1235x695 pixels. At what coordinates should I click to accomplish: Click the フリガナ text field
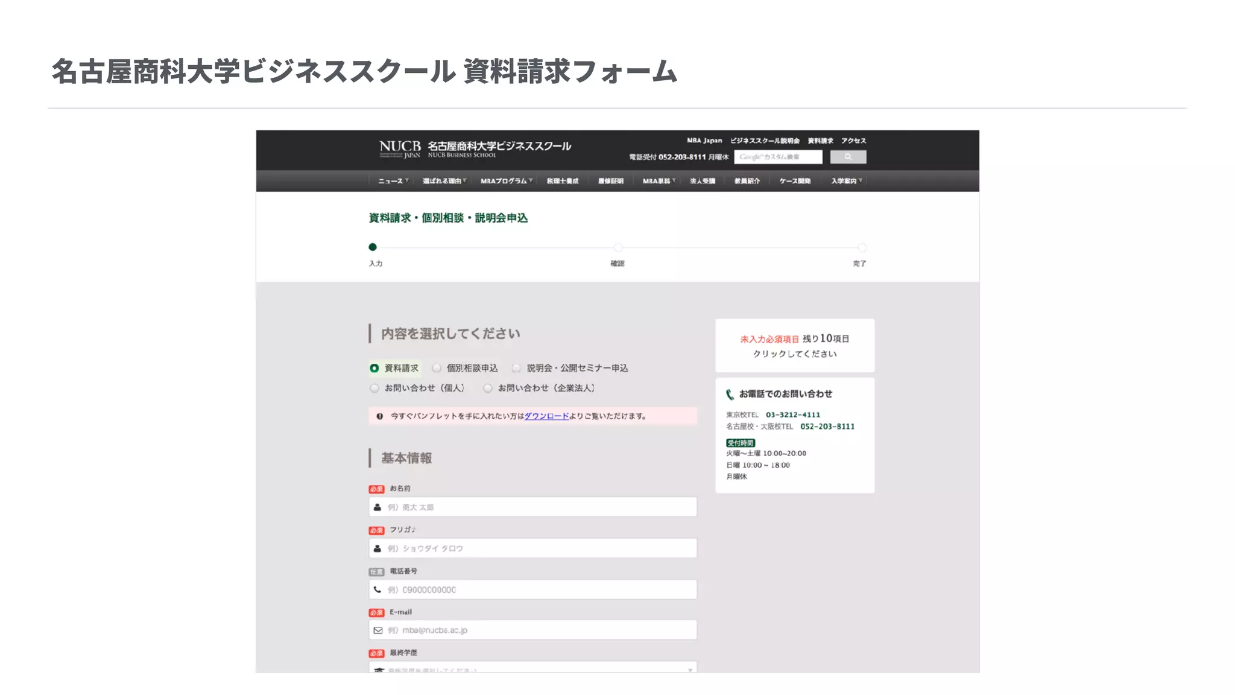point(533,548)
